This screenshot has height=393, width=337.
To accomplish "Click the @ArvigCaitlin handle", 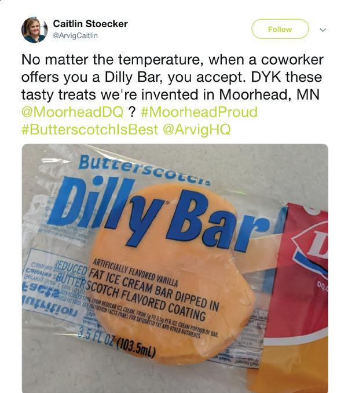I will [75, 35].
